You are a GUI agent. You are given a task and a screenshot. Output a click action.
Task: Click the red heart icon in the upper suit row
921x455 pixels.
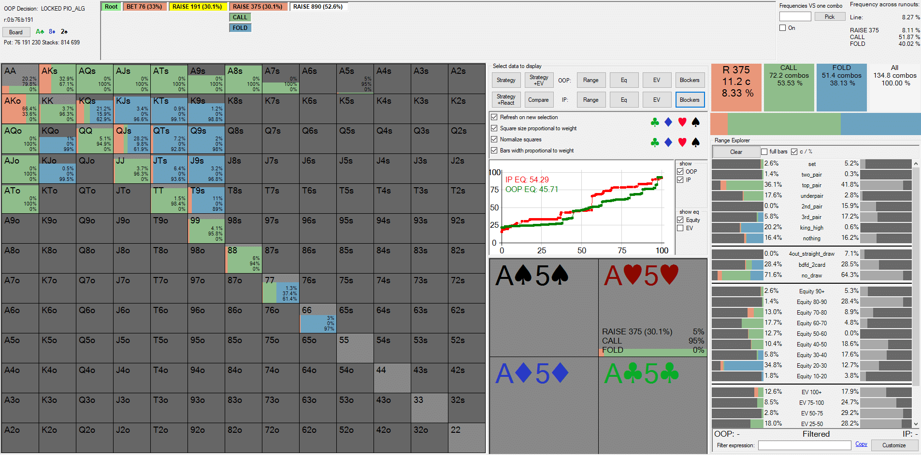[x=682, y=123]
